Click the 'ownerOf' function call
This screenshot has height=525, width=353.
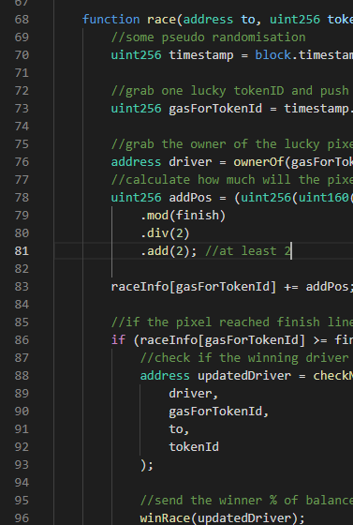click(258, 161)
